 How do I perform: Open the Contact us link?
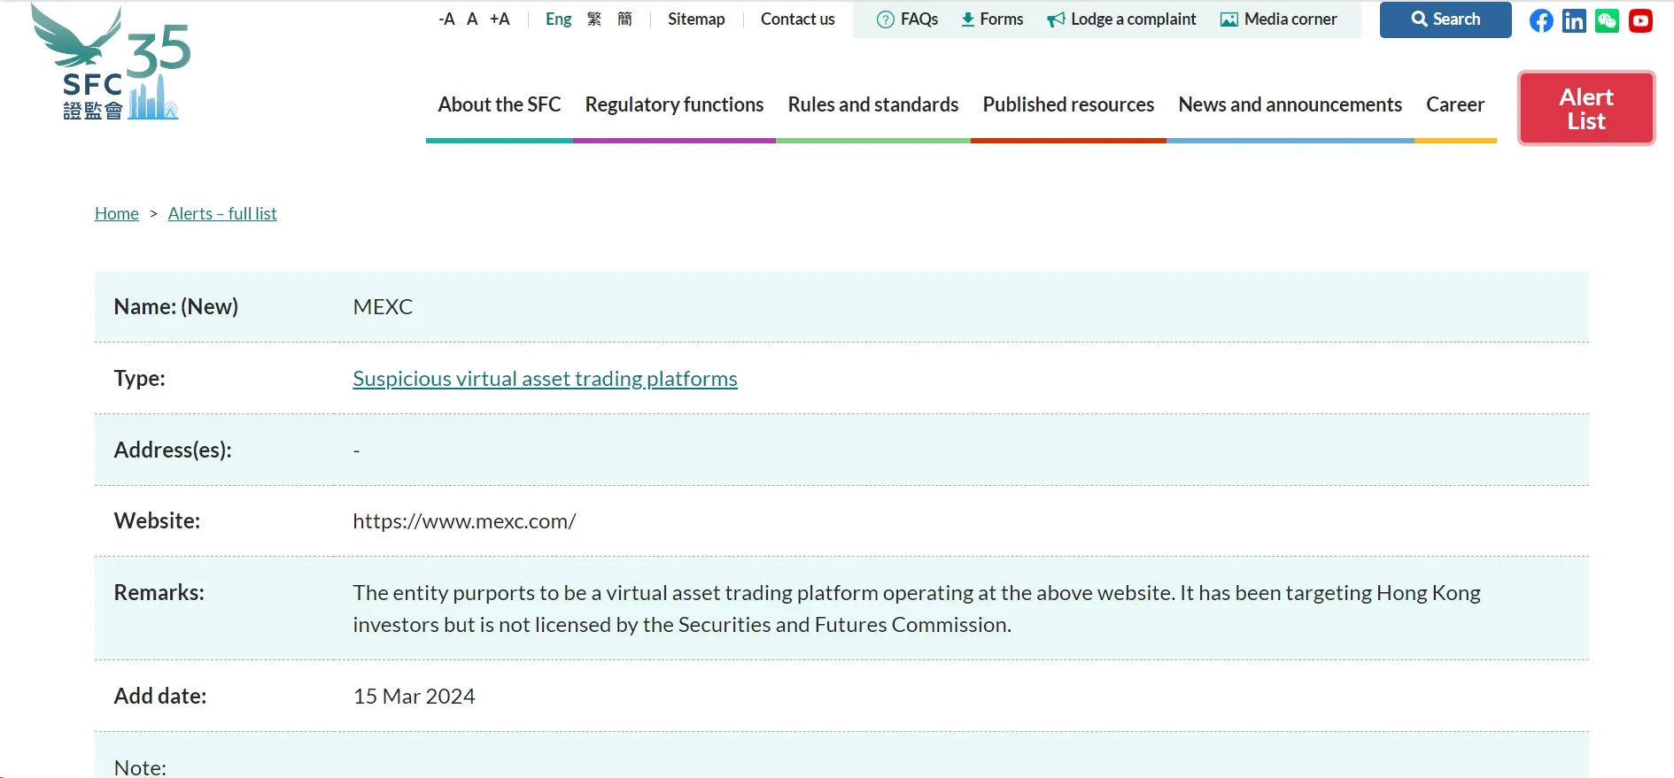797,19
